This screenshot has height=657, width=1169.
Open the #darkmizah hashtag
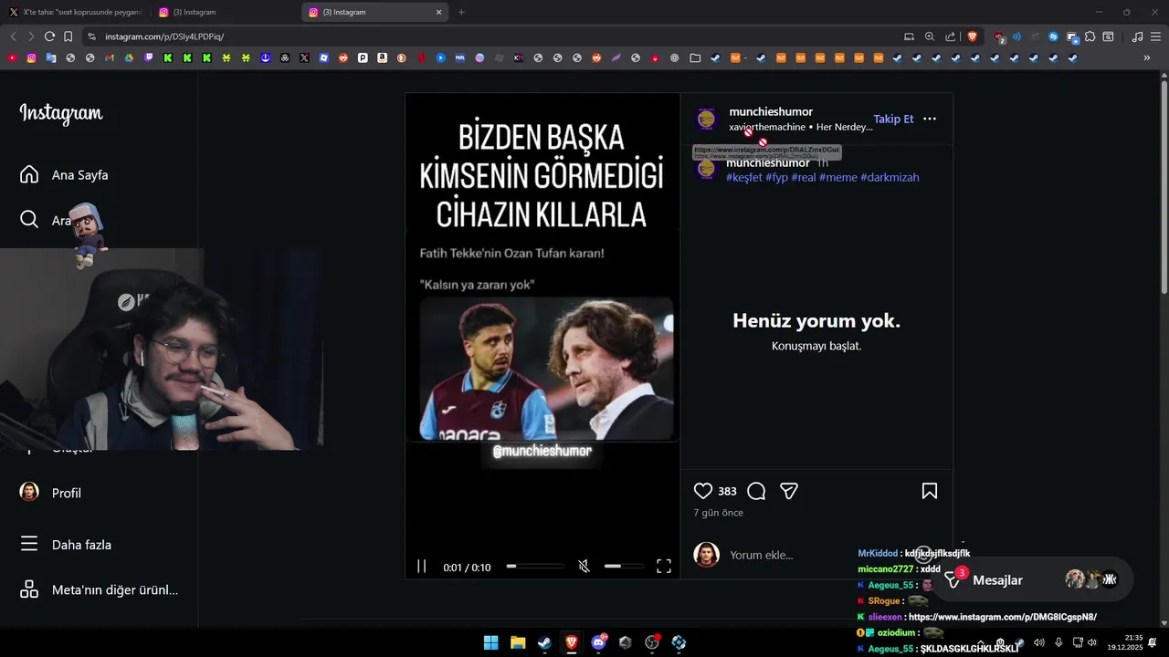[x=890, y=177]
